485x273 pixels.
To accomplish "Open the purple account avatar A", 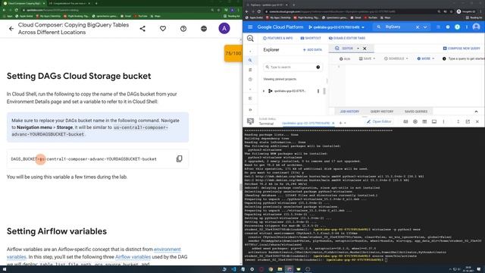I will 224,29.
